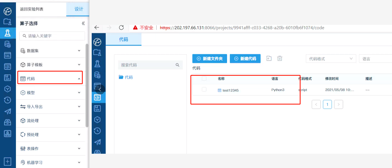Screen dimensions: 392x168
Task: Click the move-to-folder icon beside 新建代码
Action: tap(269, 58)
